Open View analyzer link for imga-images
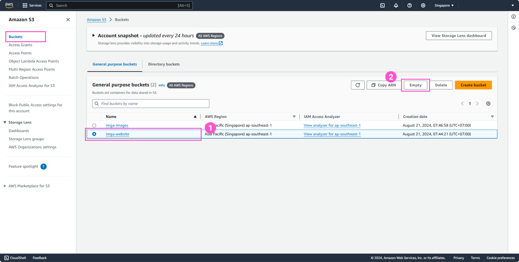Screen dimensions: 519x262 (x=332, y=125)
